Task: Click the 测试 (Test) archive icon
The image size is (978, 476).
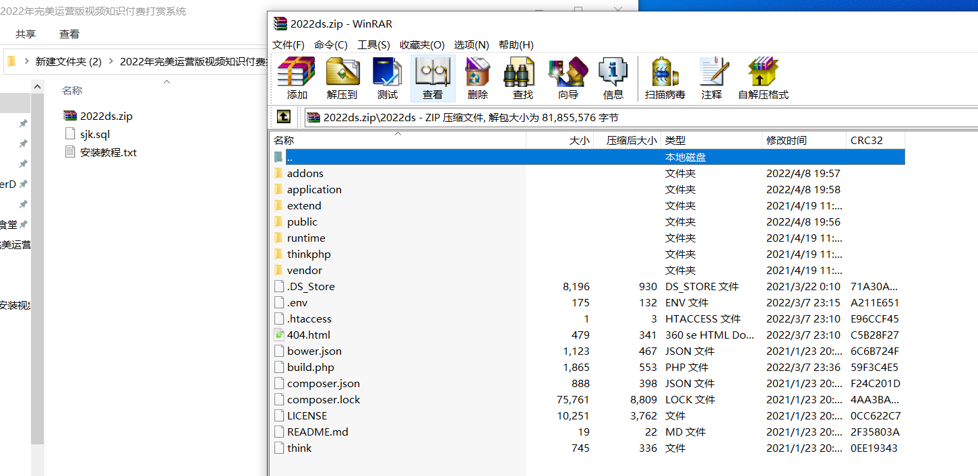Action: coord(387,74)
